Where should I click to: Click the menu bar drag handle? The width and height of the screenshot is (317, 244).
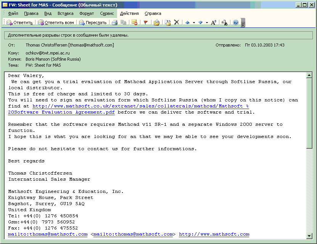click(4, 13)
